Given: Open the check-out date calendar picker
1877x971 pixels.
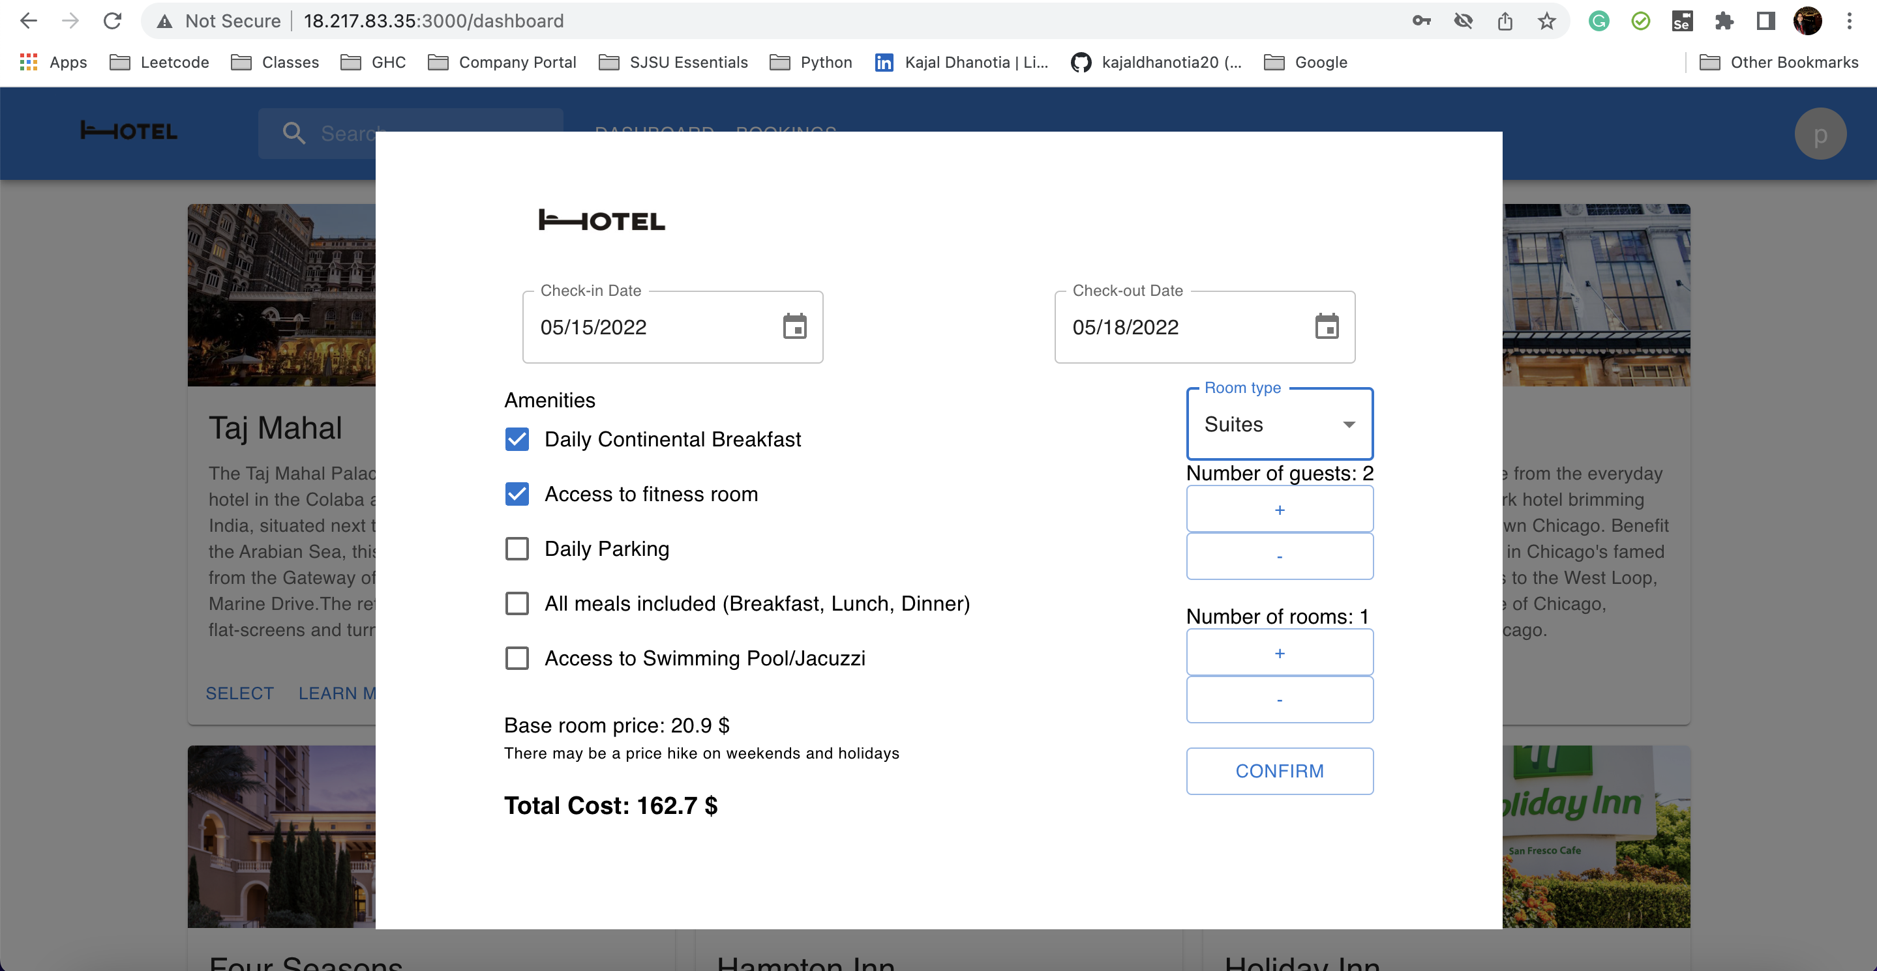Looking at the screenshot, I should (1328, 327).
